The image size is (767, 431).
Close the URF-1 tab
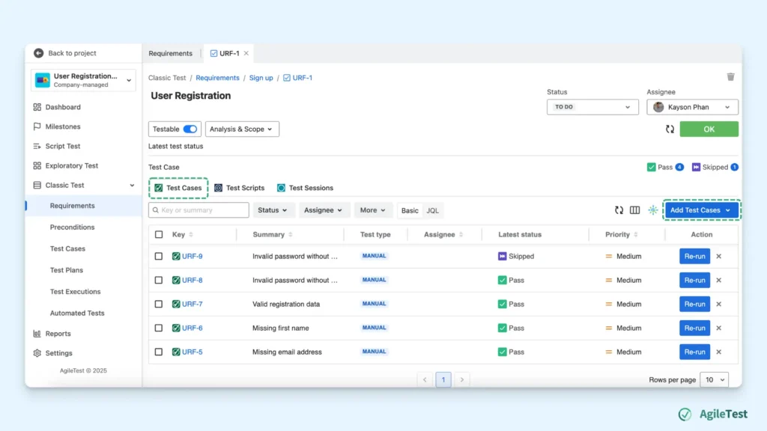pyautogui.click(x=246, y=53)
